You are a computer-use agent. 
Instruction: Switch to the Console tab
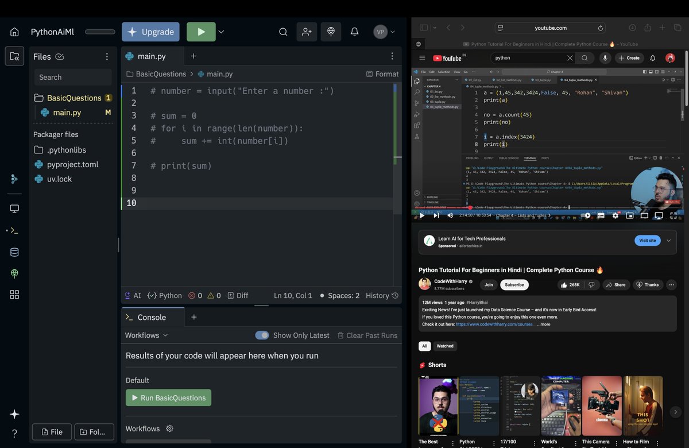[x=152, y=317]
